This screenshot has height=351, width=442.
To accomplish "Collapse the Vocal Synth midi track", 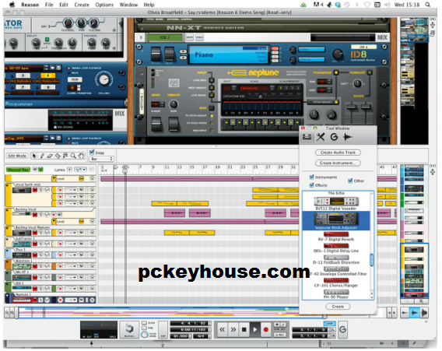I will point(8,185).
